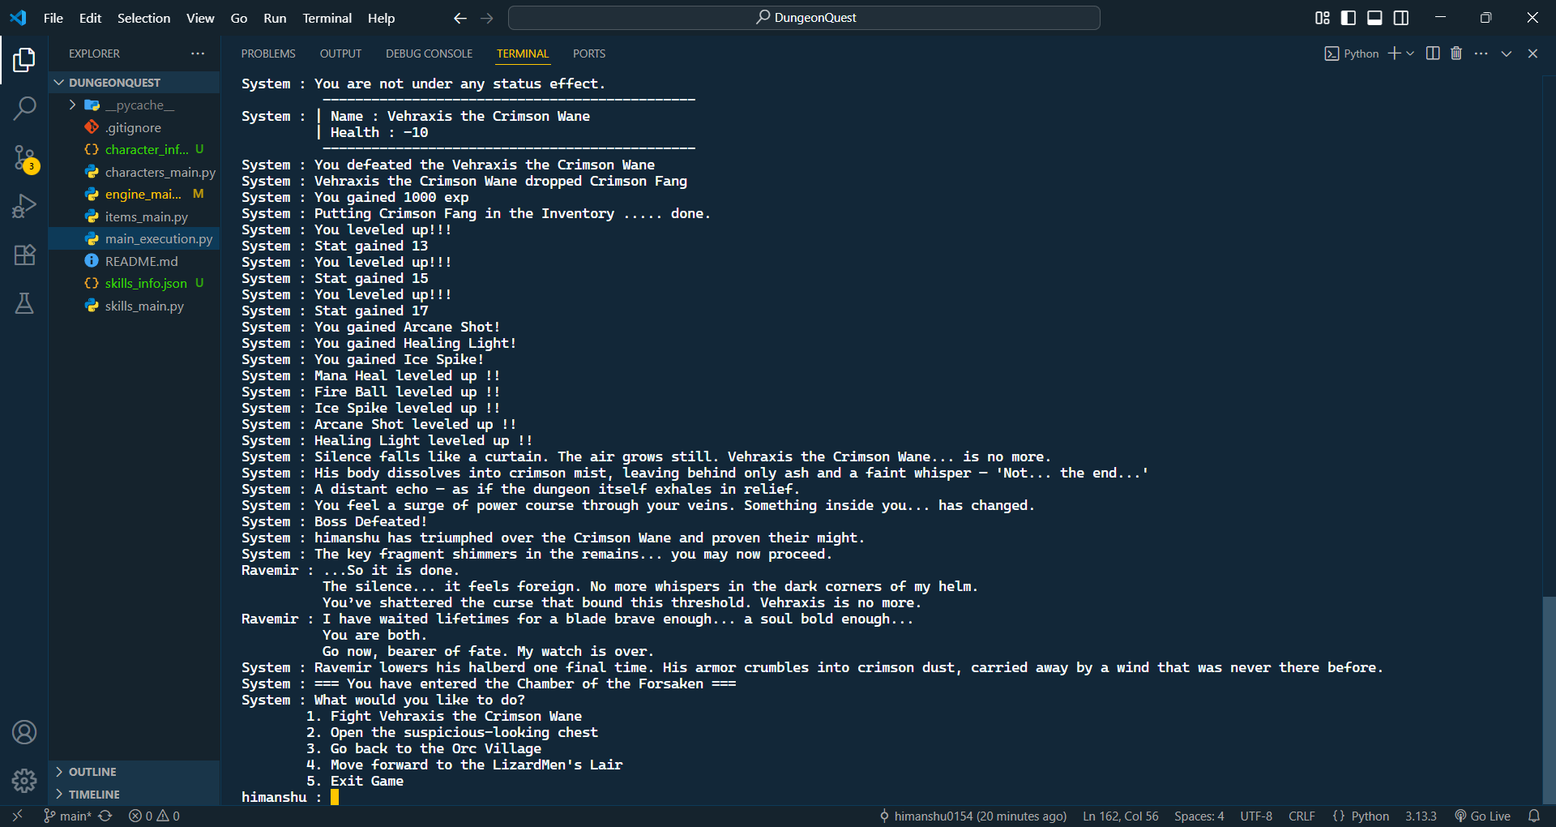Open skills_info.json file
Viewport: 1556px width, 827px height.
tap(135, 284)
